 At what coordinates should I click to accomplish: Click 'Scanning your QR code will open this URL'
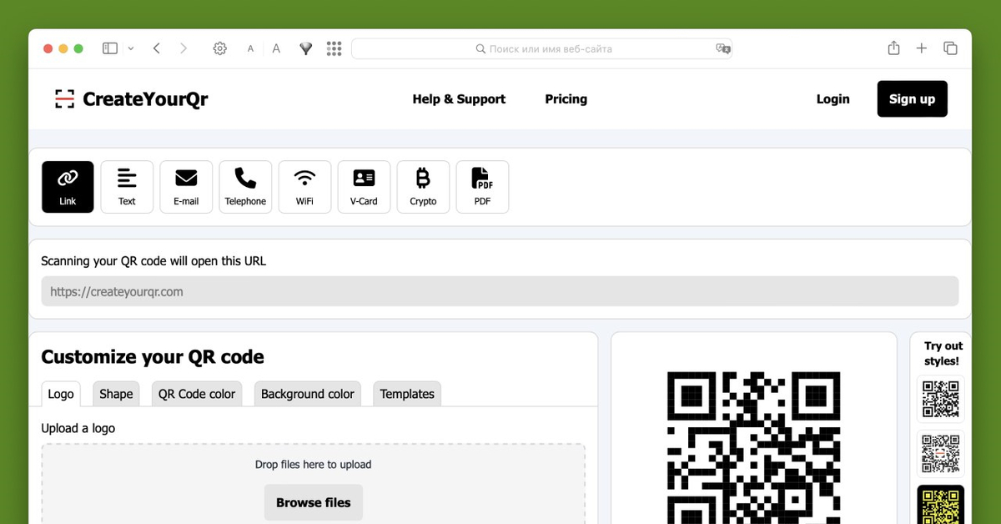click(154, 261)
